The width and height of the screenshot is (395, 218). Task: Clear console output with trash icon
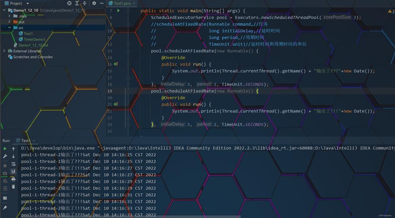point(13,187)
